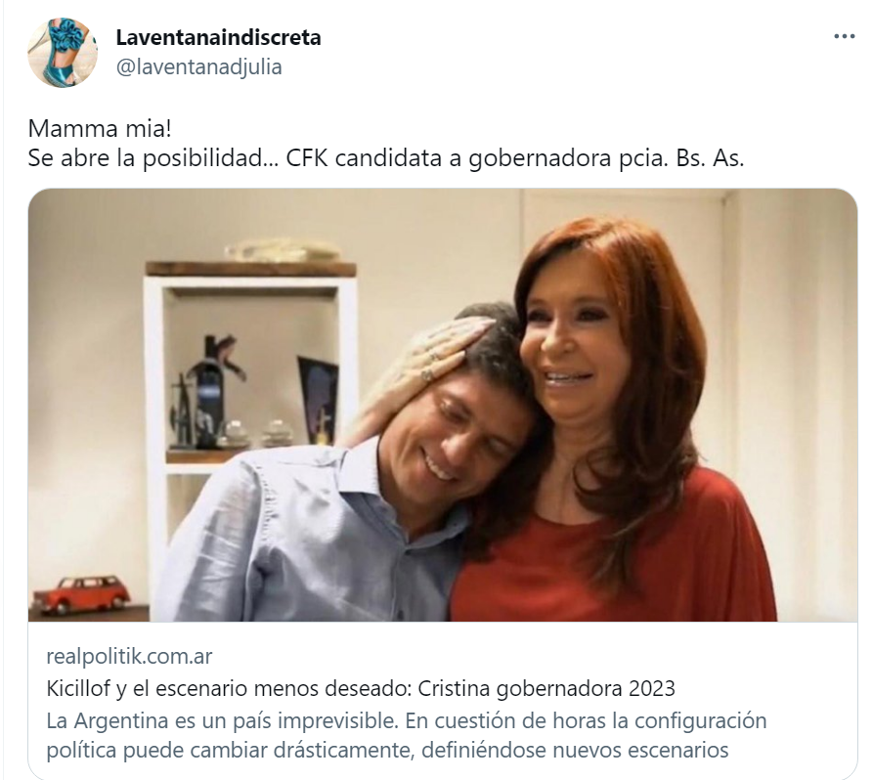Open the Laventanaindiscreta display name link
The width and height of the screenshot is (873, 780).
pyautogui.click(x=218, y=37)
